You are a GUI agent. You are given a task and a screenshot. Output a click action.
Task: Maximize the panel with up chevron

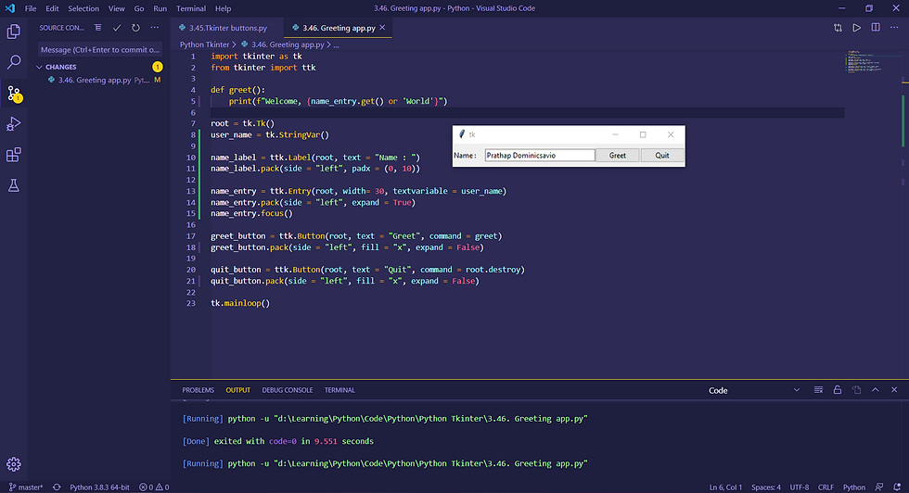click(876, 390)
